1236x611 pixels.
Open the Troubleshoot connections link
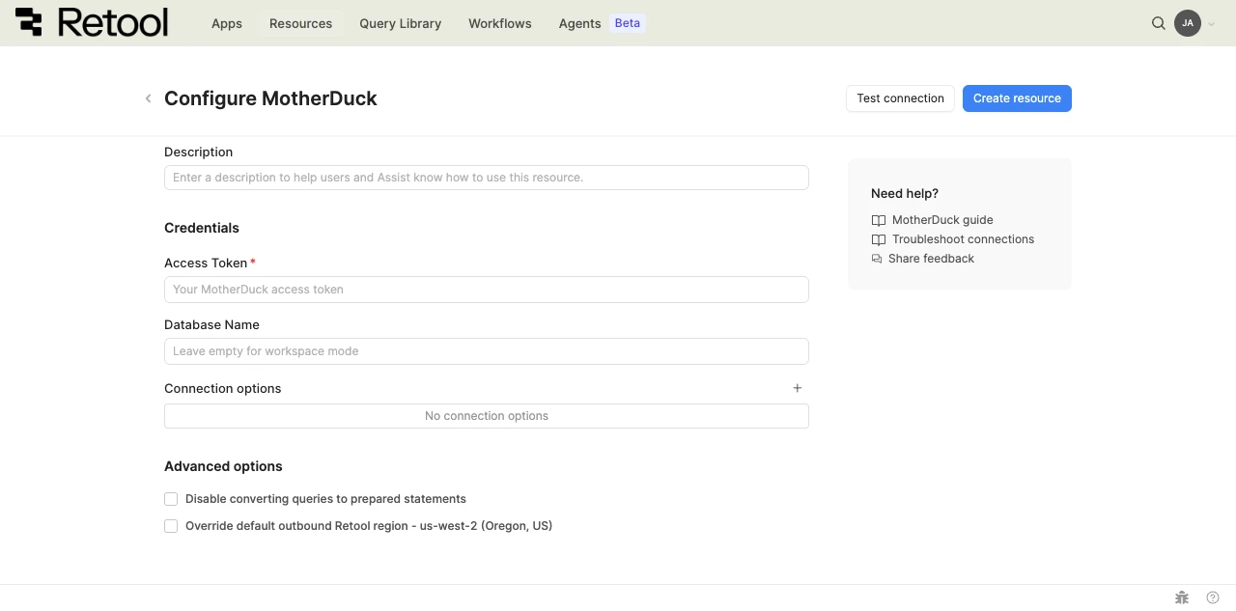click(x=963, y=239)
